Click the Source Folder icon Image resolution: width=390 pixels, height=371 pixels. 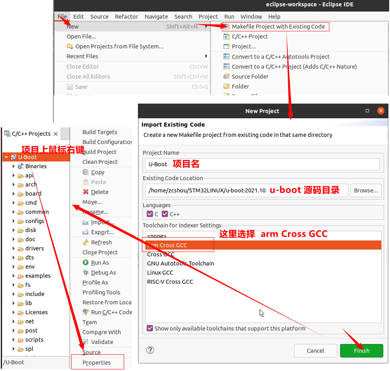click(226, 76)
